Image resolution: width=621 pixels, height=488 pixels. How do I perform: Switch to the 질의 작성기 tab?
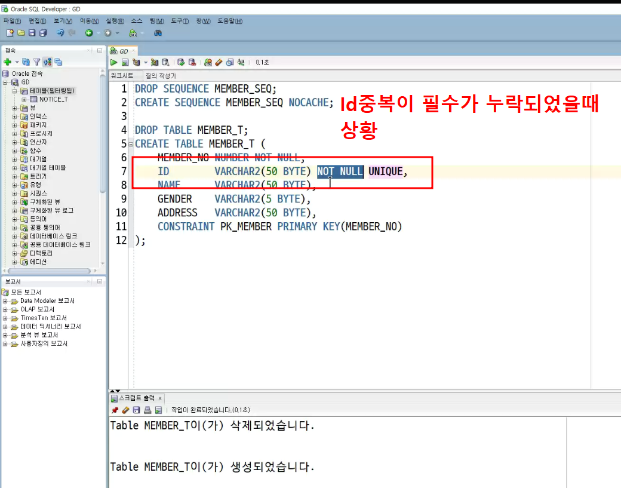coord(161,76)
